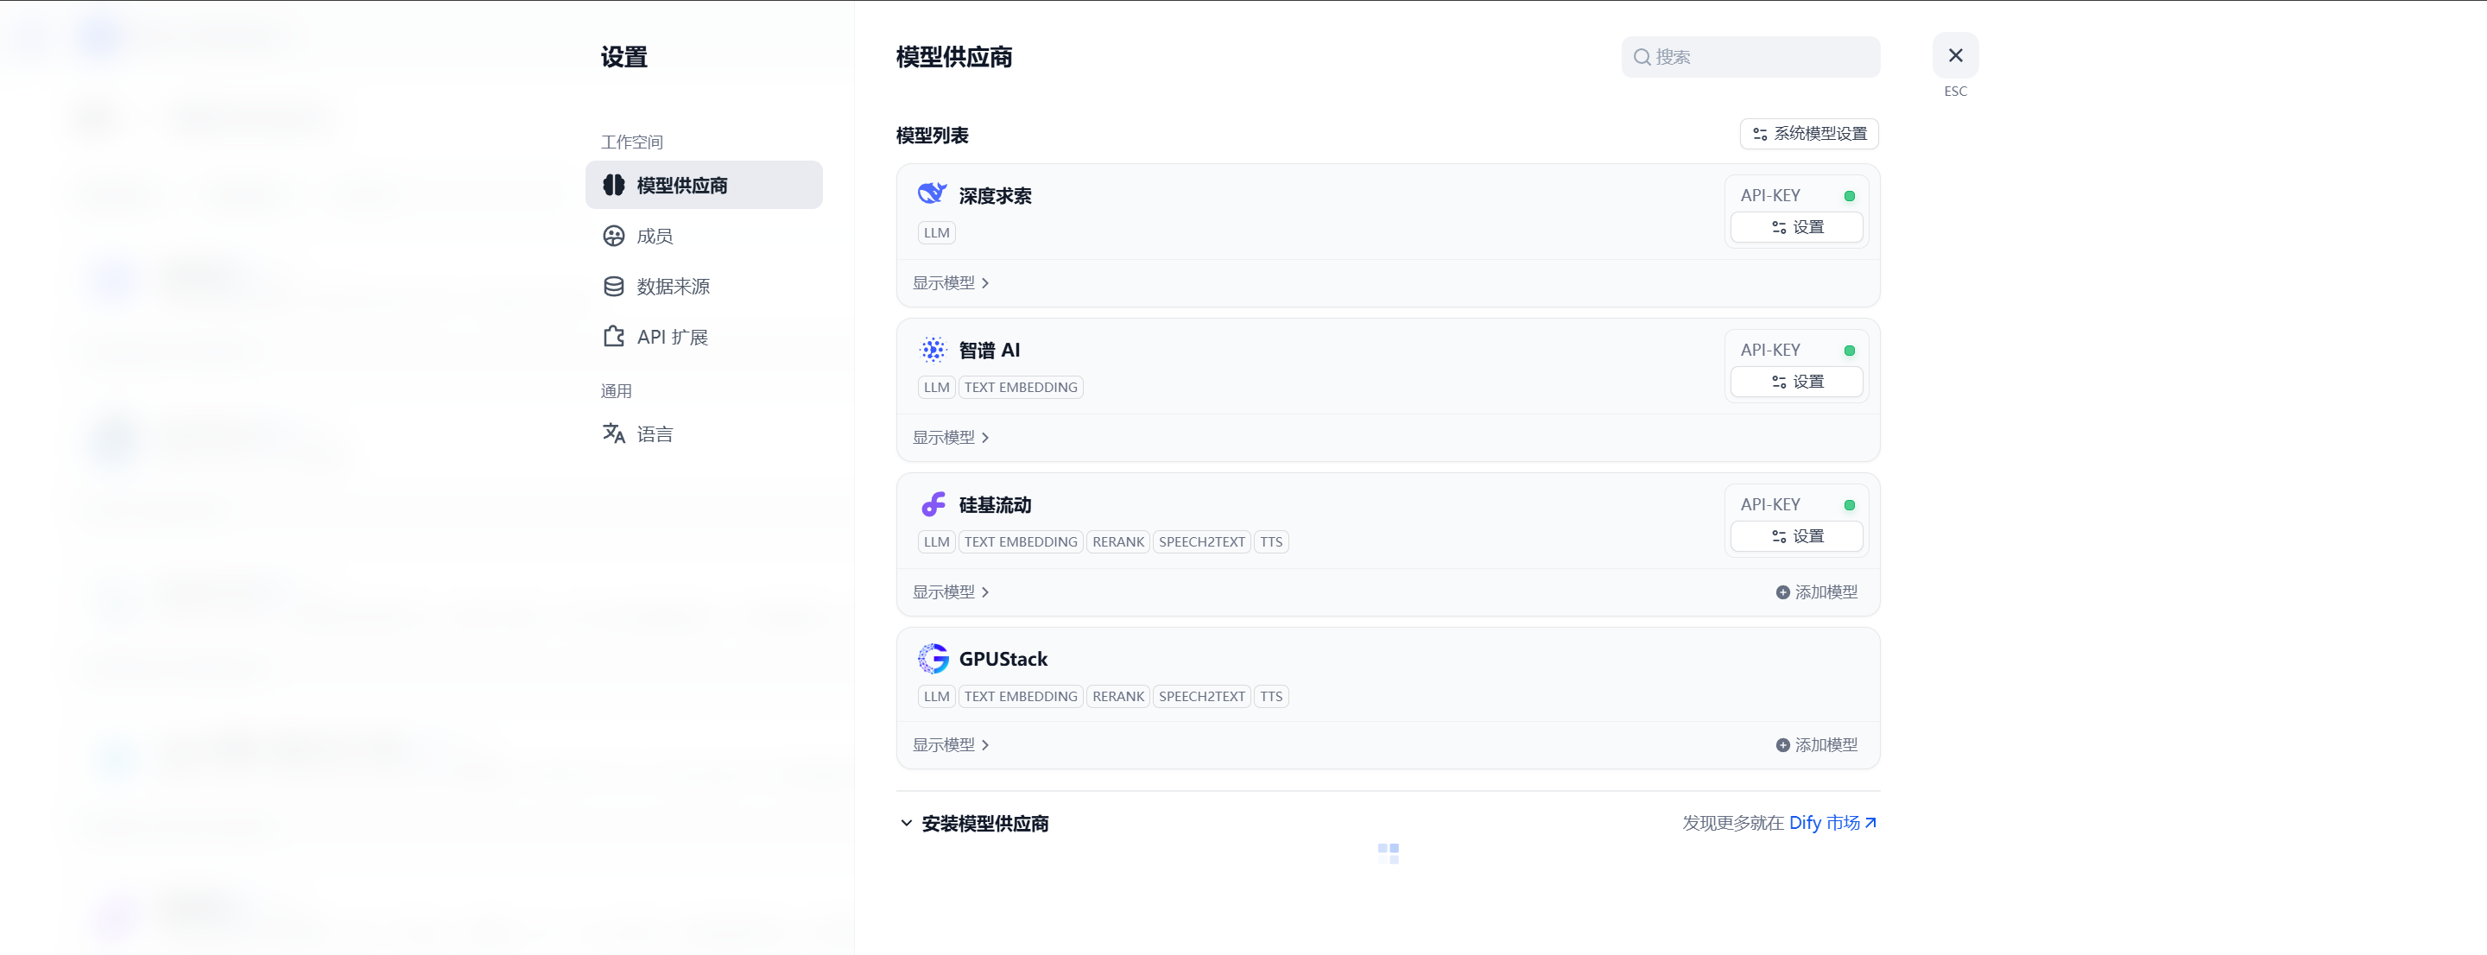This screenshot has height=955, width=2487.
Task: Click the GPUStack logo icon
Action: [933, 659]
